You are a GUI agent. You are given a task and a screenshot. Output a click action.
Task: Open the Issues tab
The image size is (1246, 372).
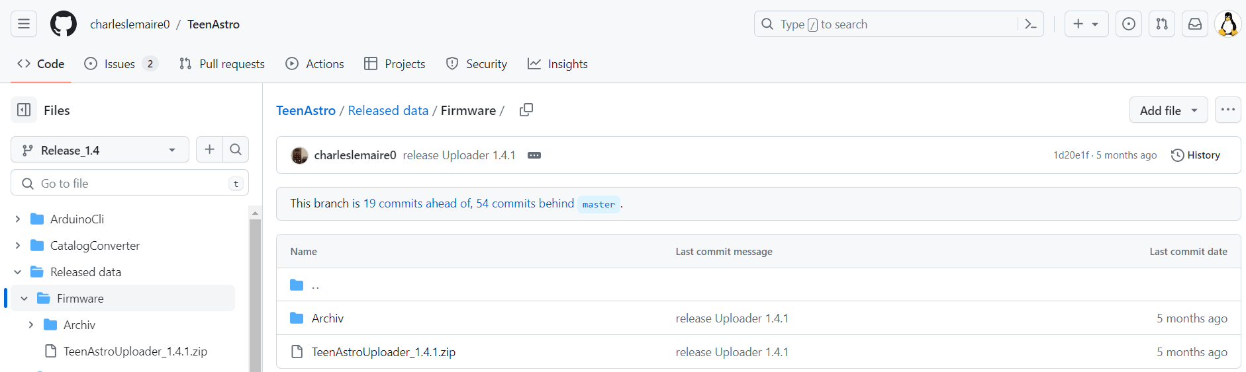tap(121, 64)
